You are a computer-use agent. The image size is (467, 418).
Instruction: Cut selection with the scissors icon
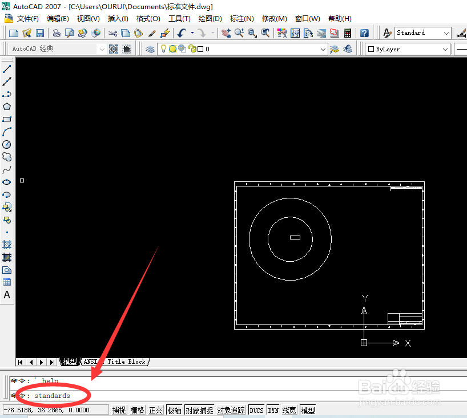click(x=112, y=33)
